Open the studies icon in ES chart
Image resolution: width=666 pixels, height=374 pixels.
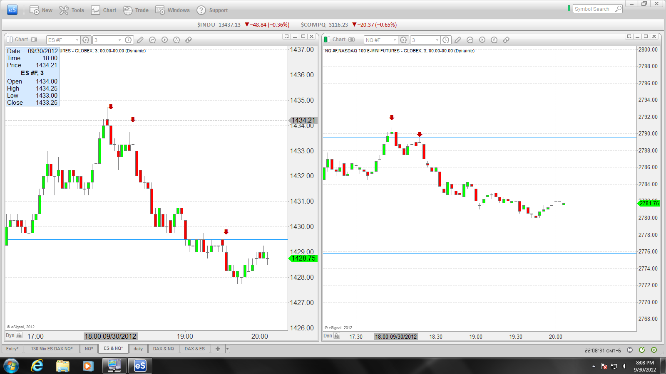(152, 40)
